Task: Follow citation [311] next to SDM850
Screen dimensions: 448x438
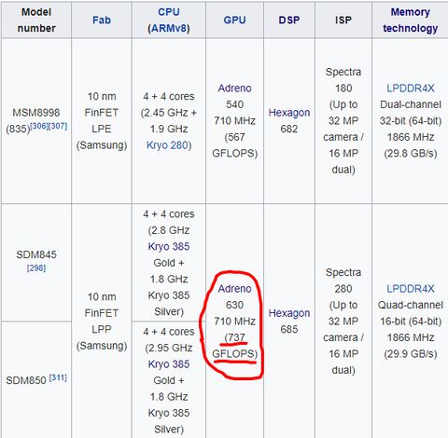Action: click(x=58, y=377)
